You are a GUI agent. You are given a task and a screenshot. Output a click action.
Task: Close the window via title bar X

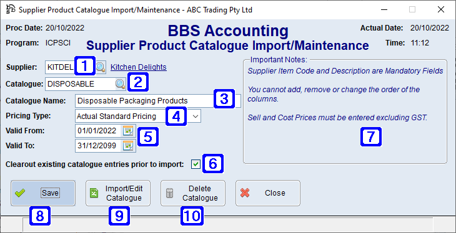point(441,9)
